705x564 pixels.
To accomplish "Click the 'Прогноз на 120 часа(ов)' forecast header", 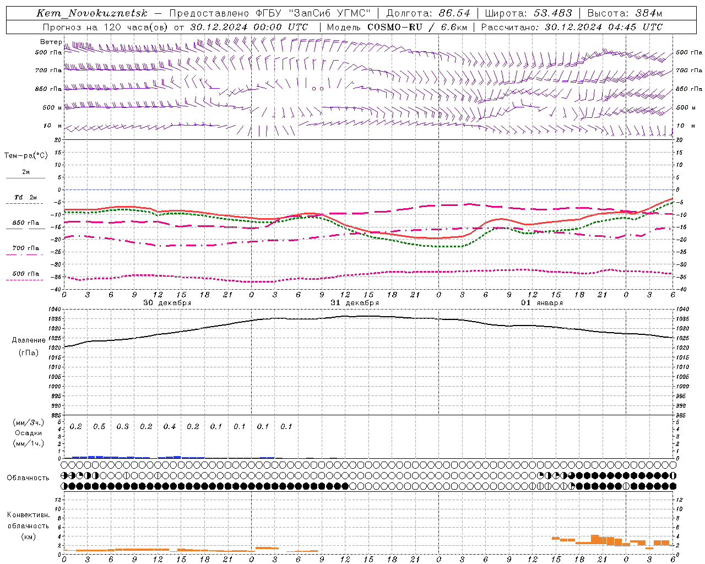I will [x=106, y=27].
